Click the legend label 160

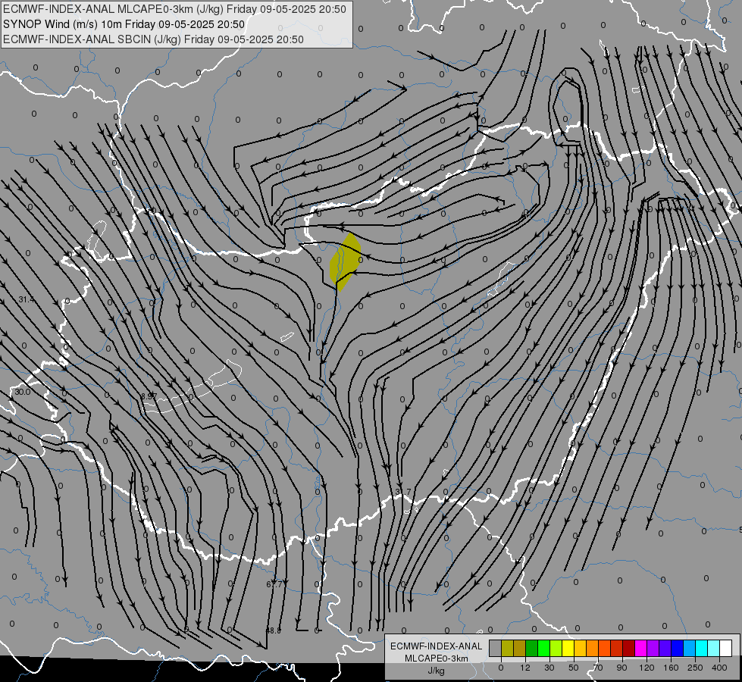point(671,668)
